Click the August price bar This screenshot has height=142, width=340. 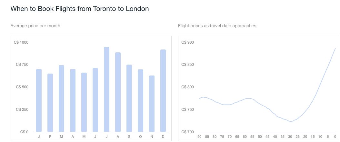tap(118, 92)
